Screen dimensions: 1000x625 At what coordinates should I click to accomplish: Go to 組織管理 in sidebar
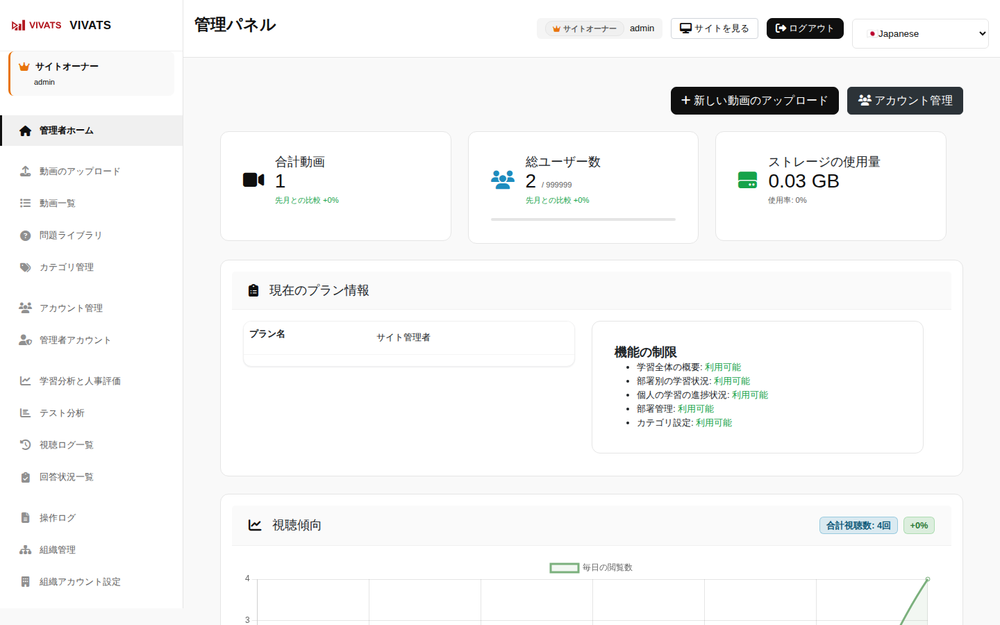pyautogui.click(x=92, y=550)
